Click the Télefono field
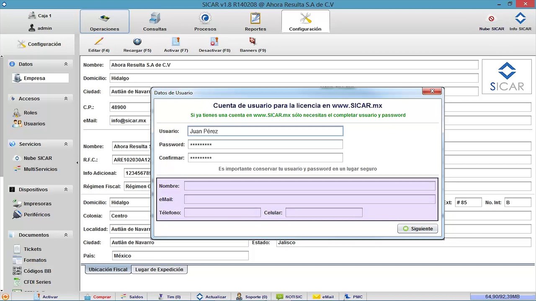This screenshot has height=301, width=536. (x=222, y=213)
